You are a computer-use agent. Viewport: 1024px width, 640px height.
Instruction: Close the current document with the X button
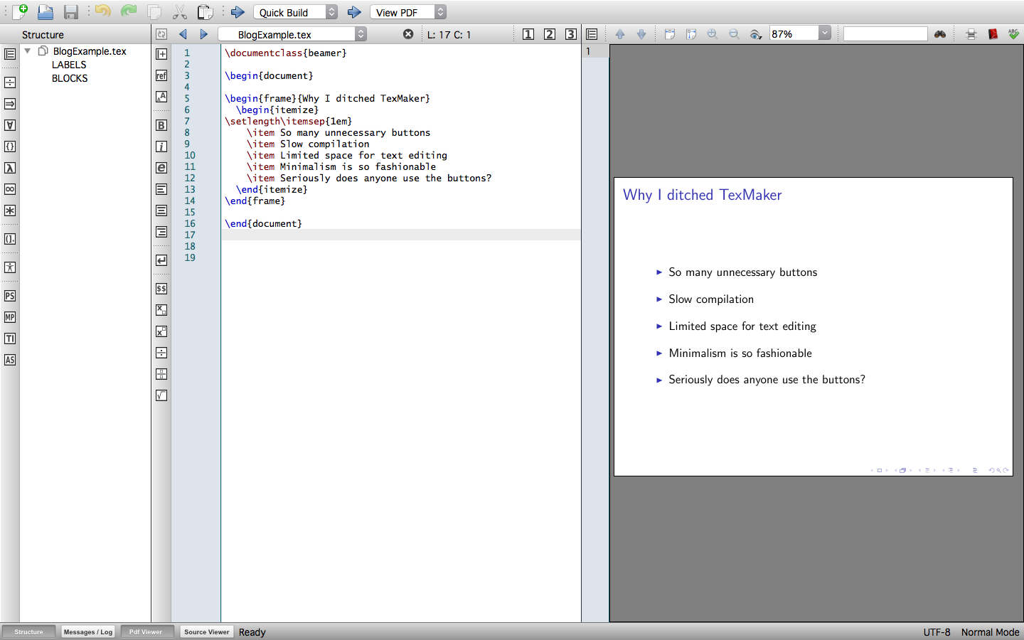click(408, 34)
